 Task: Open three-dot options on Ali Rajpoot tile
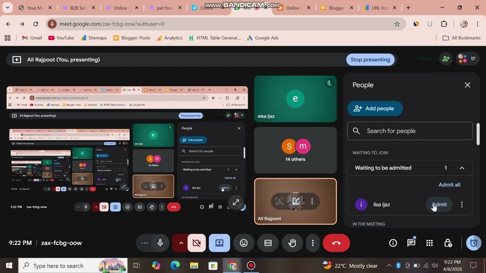312,201
